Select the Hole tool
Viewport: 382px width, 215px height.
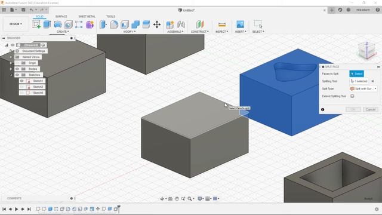click(69, 24)
